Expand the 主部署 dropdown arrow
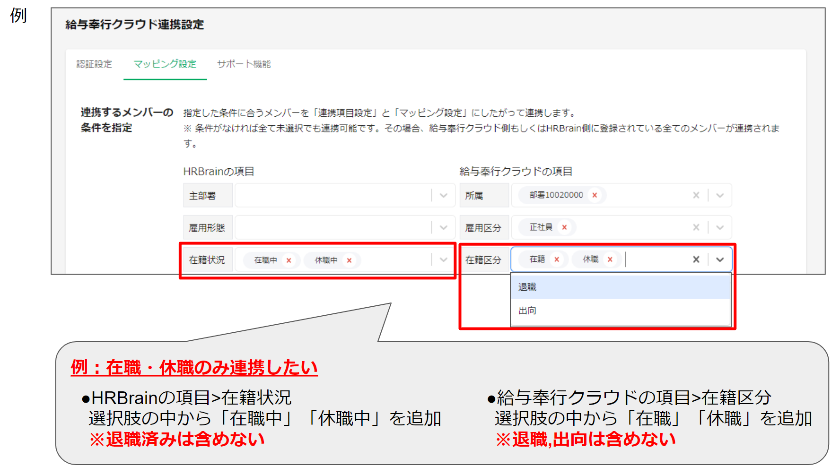 [444, 196]
